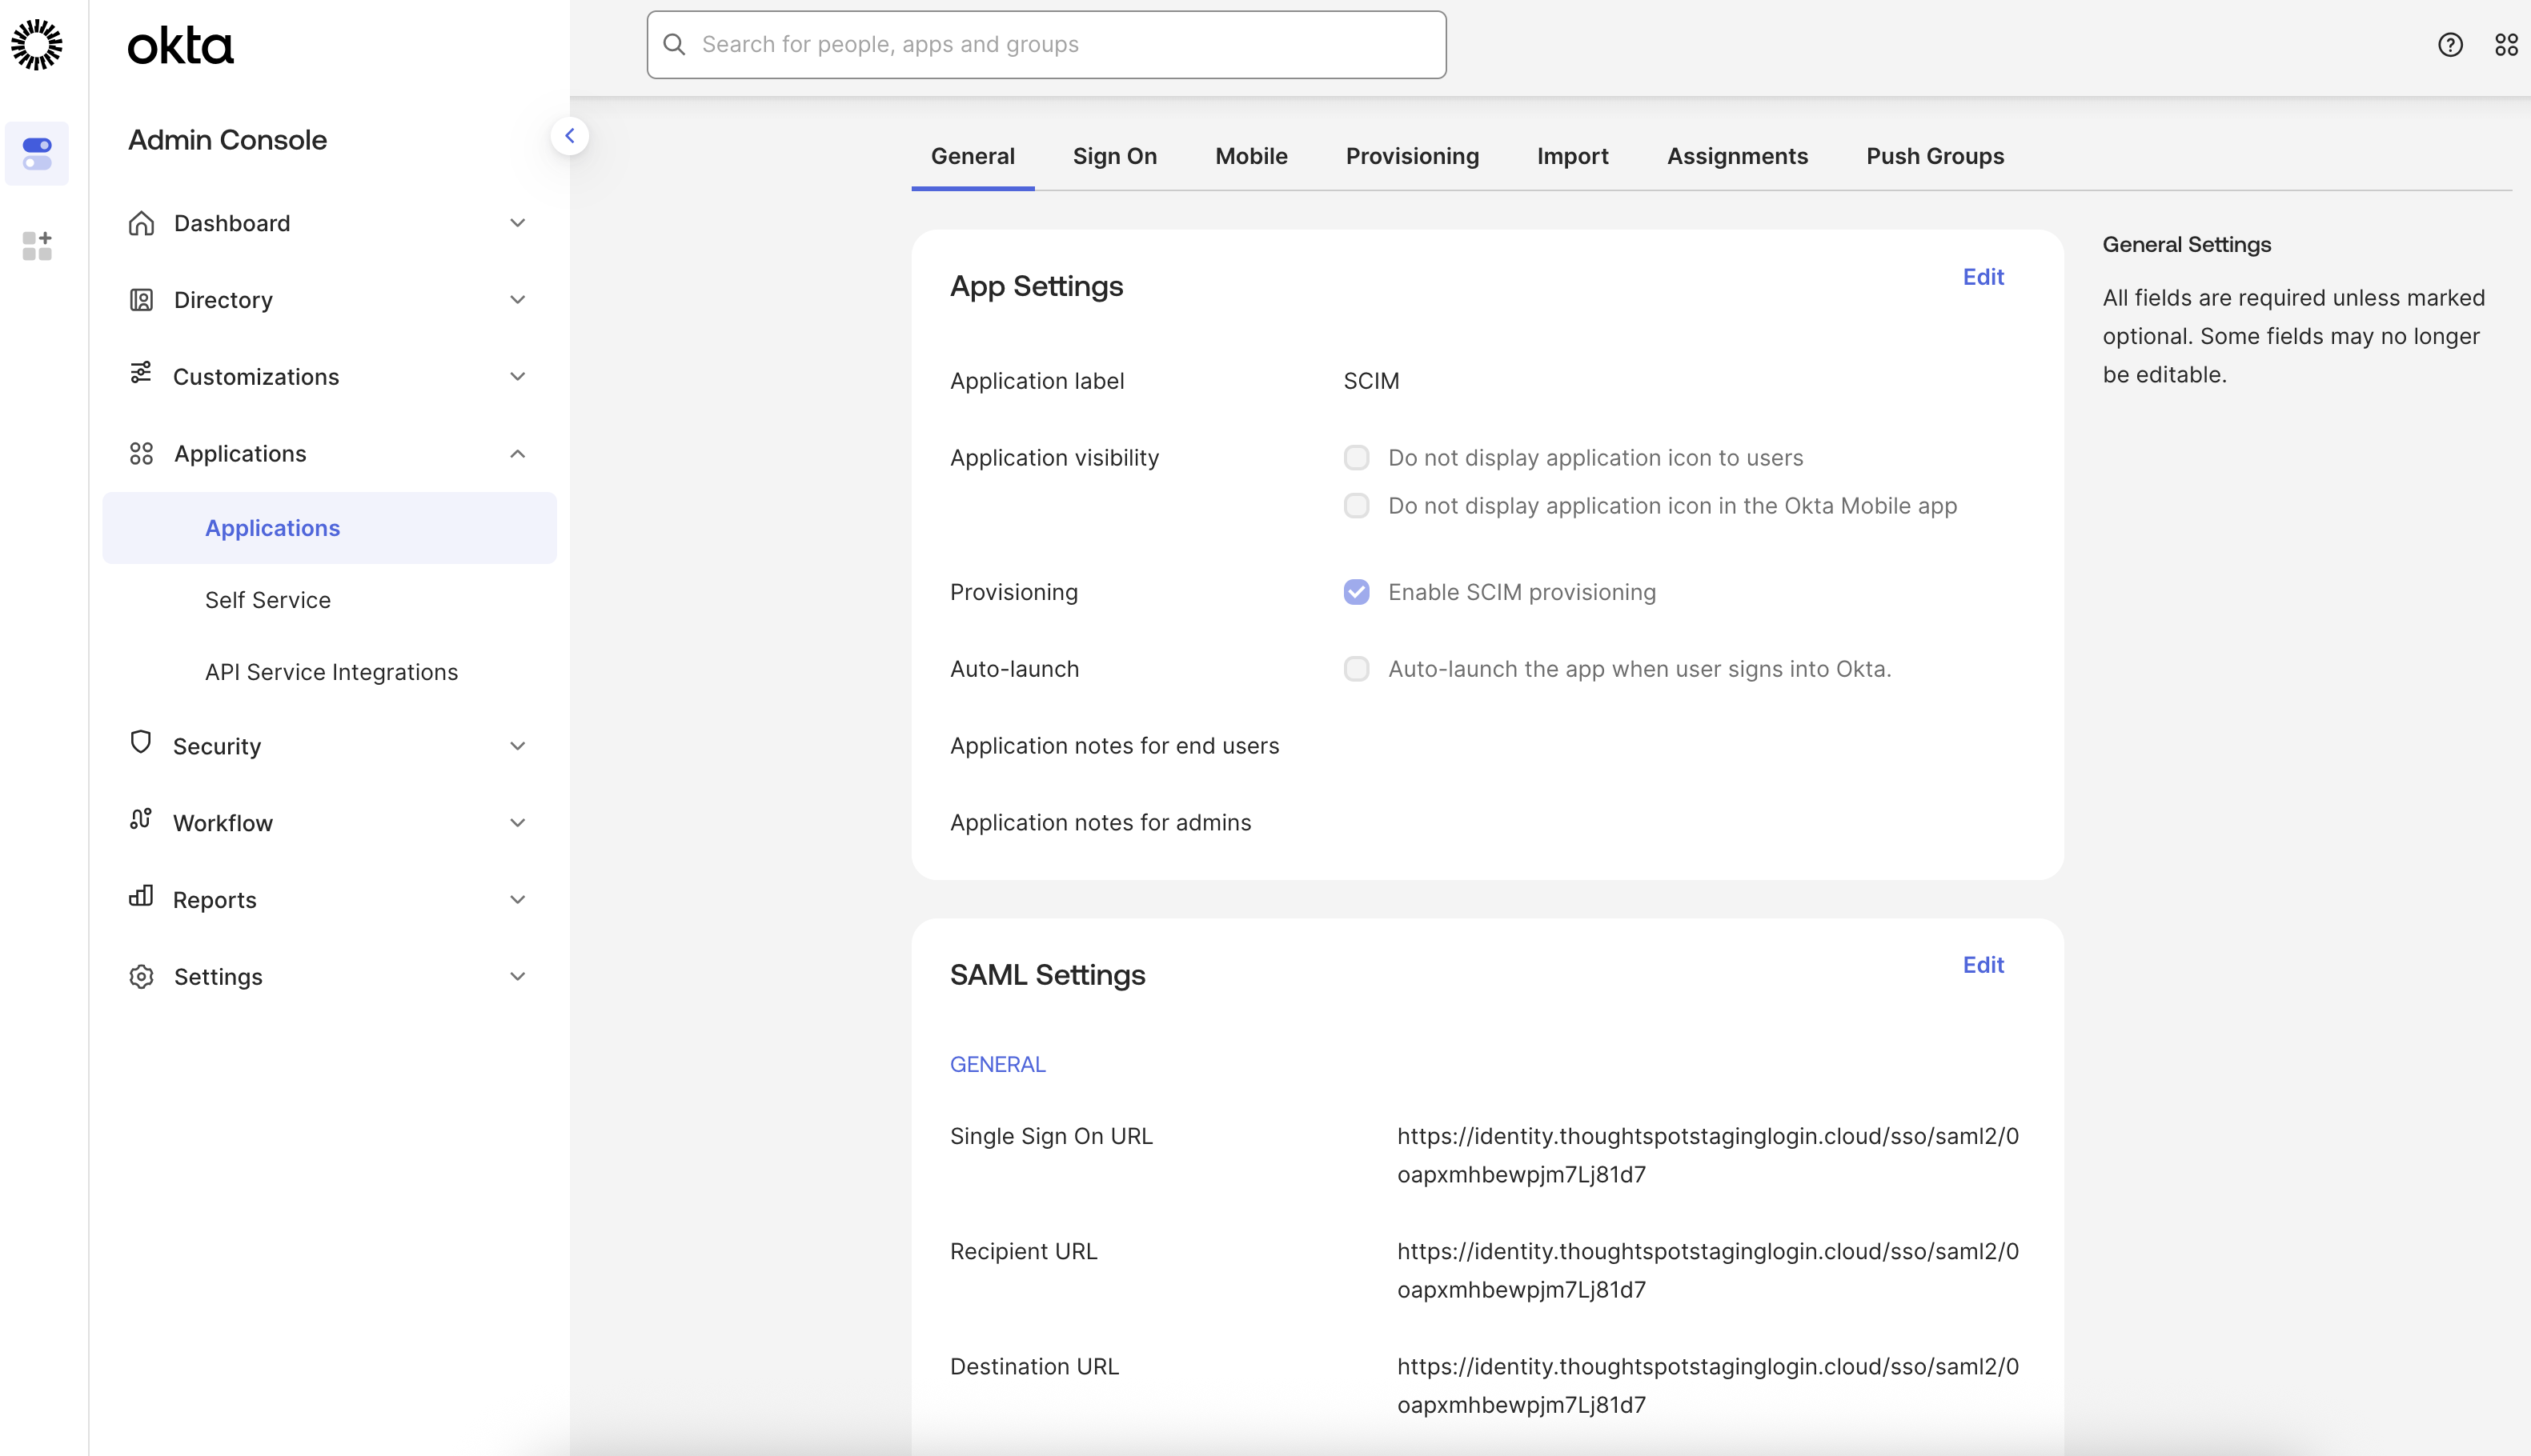The height and width of the screenshot is (1456, 2531).
Task: Open the Dashboard home icon
Action: coord(141,223)
